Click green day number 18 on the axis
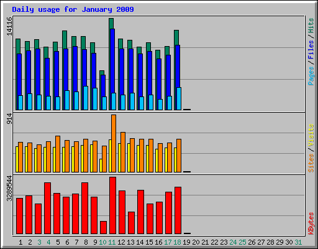 tap(177, 242)
